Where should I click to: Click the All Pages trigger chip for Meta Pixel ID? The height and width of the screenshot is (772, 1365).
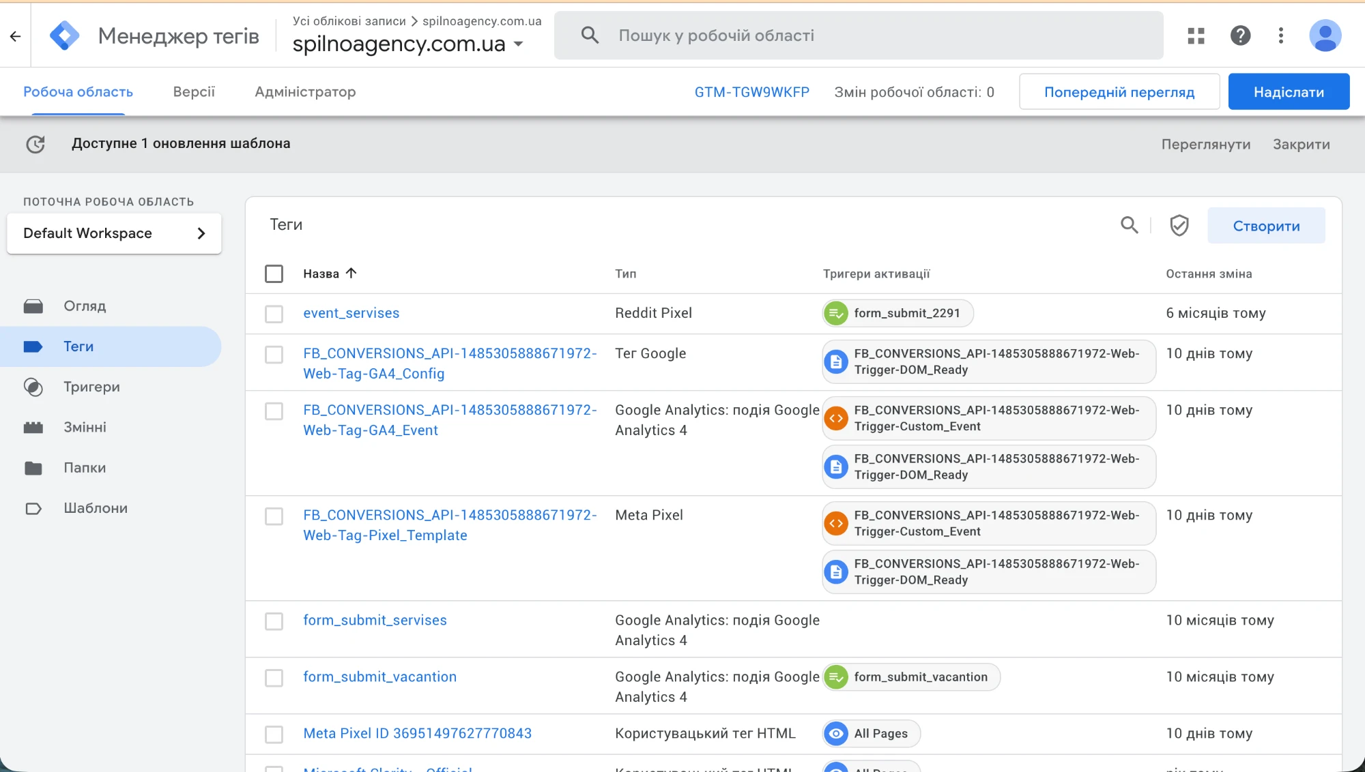click(x=872, y=734)
